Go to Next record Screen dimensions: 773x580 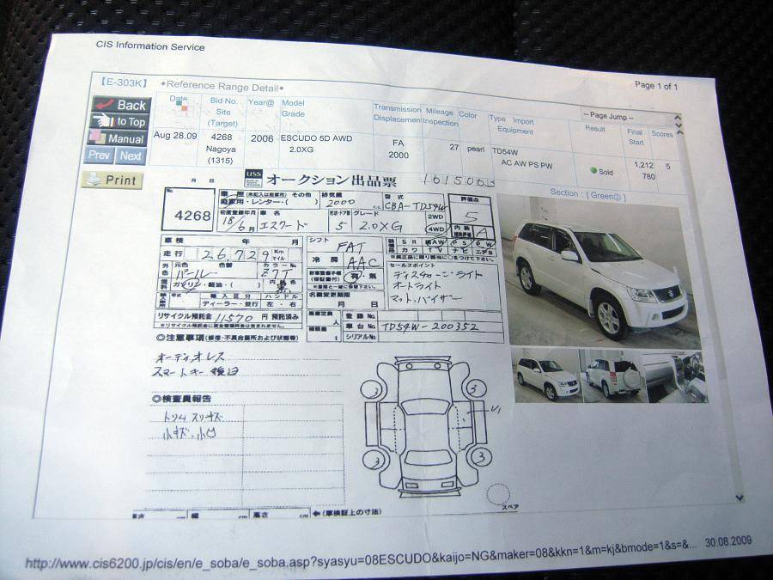131,156
